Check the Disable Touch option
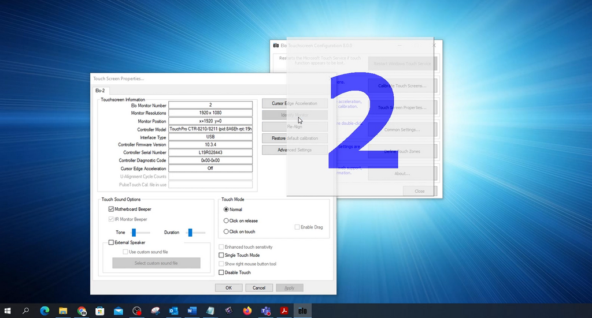592x318 pixels. coord(221,272)
